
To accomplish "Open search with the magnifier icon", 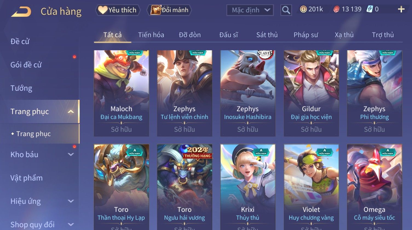I will 286,10.
